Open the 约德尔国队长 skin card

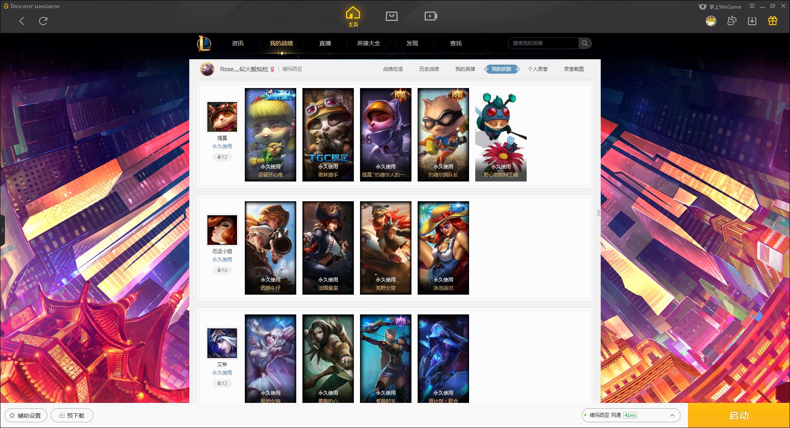click(x=443, y=135)
